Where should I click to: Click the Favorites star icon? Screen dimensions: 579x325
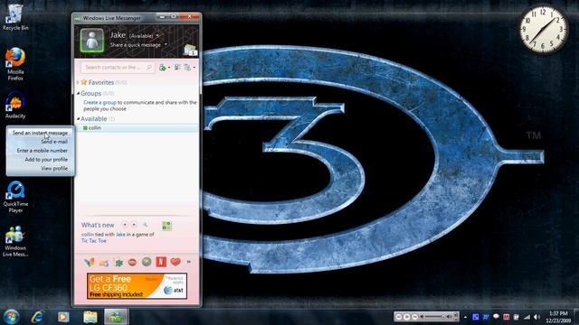click(x=84, y=82)
